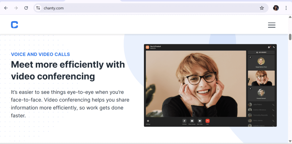Reload the chanty.com page
This screenshot has width=292, height=144.
[x=26, y=8]
